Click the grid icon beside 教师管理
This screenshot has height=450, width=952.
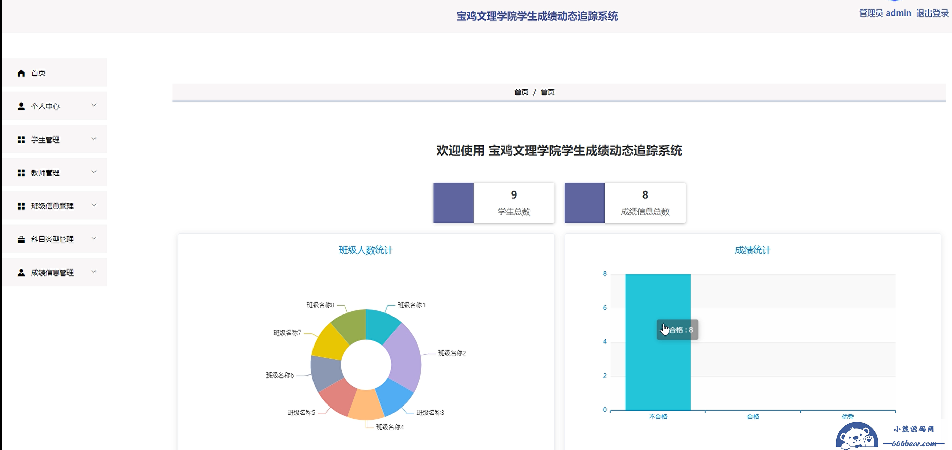(21, 173)
